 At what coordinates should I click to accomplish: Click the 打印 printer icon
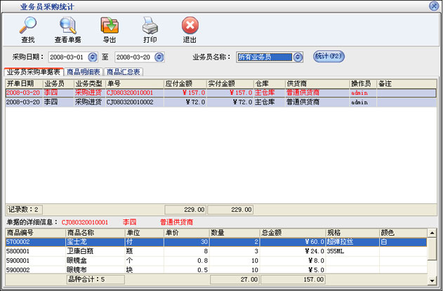click(x=150, y=28)
